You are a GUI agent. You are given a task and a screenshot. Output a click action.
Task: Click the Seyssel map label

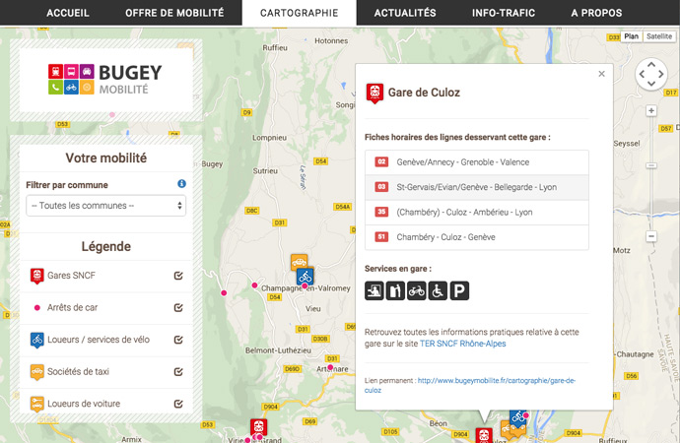(x=626, y=144)
